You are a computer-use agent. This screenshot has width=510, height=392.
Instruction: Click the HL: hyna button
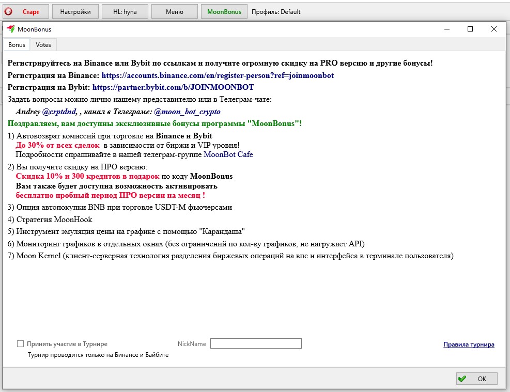coord(125,11)
